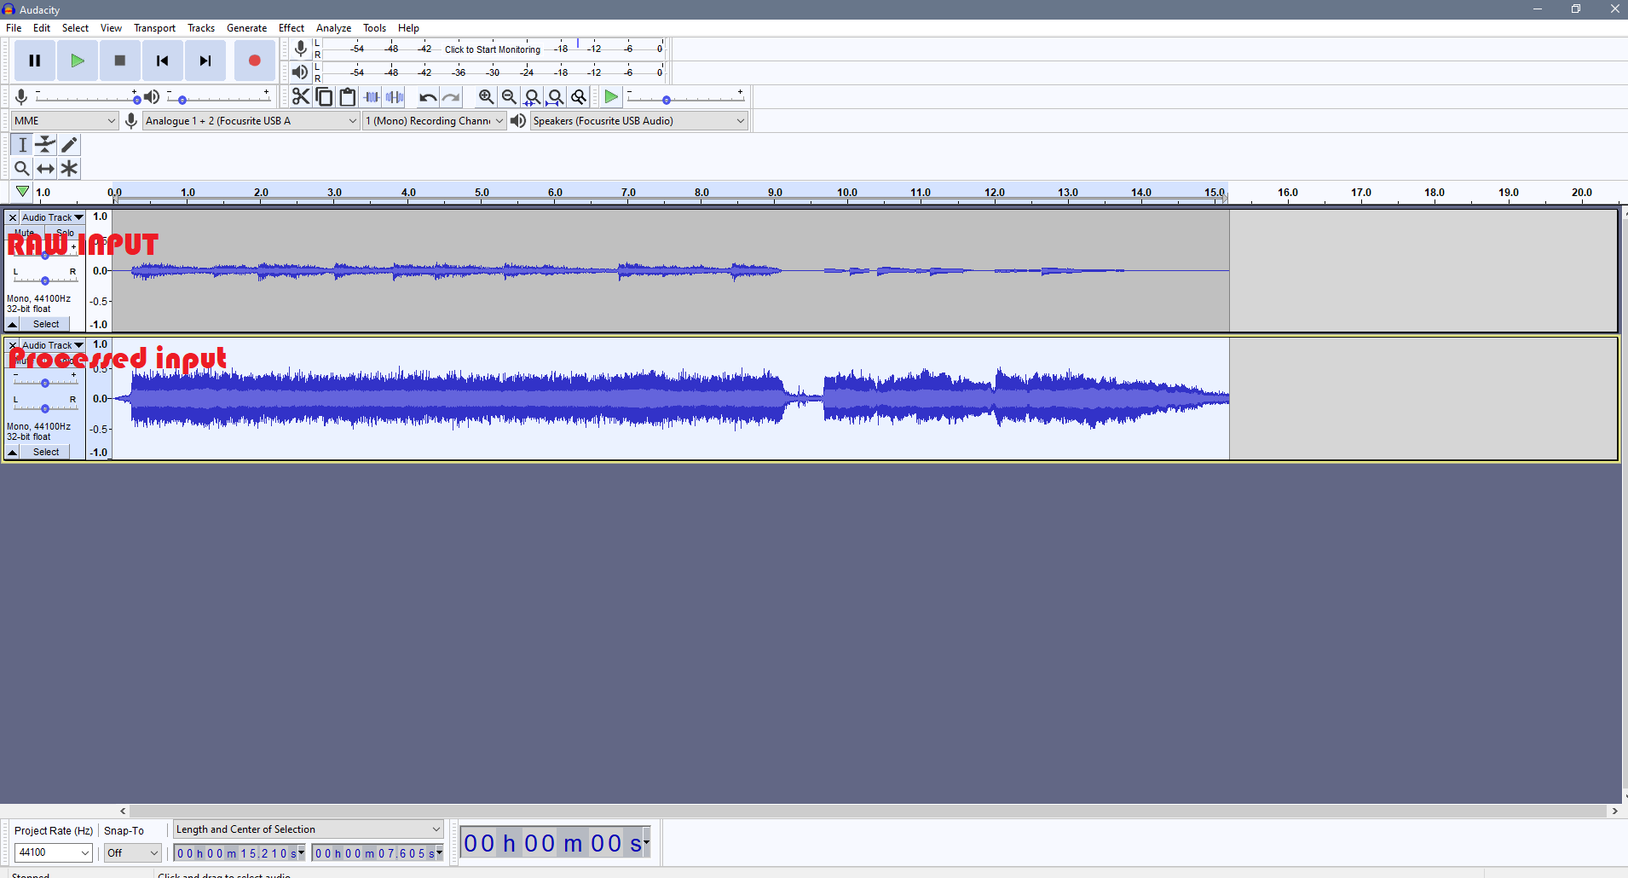Click the playback meter speaker icon
Screen dimensions: 1628x878
click(x=300, y=72)
